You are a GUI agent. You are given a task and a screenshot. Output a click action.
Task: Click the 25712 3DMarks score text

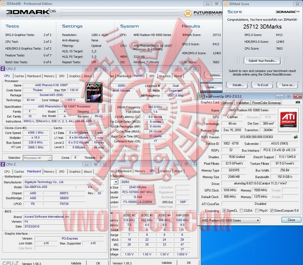(263, 26)
